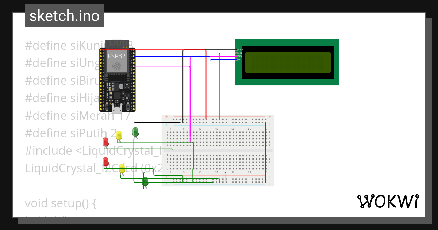The width and height of the screenshot is (438, 230).
Task: Open the sketch.ino tab
Action: pos(64,16)
